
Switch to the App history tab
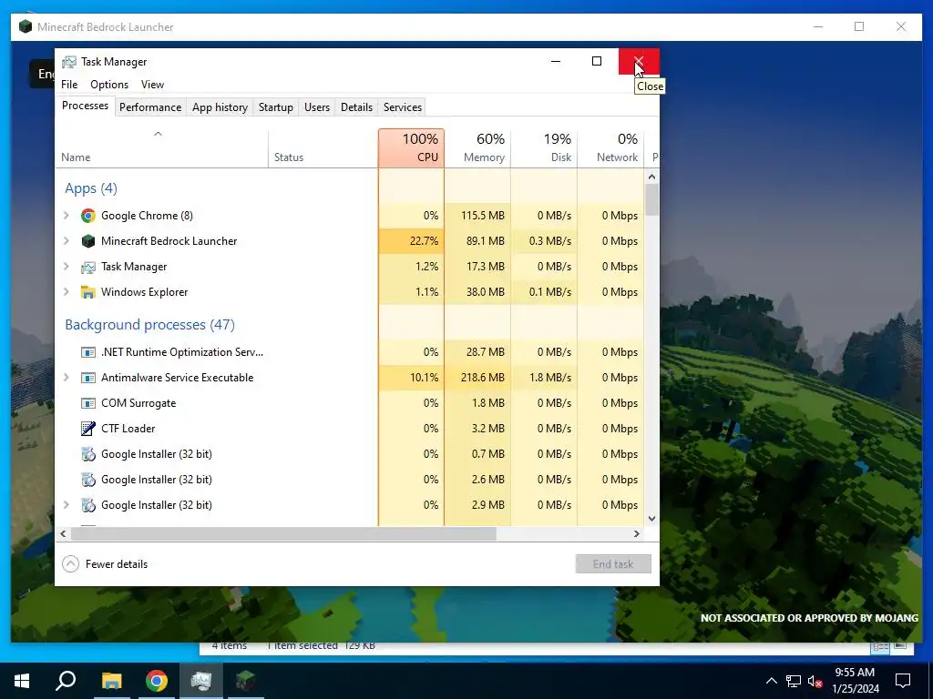220,107
